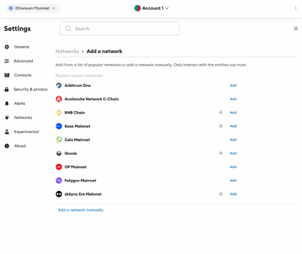Open General settings tab
The image size is (302, 254).
pyautogui.click(x=21, y=47)
